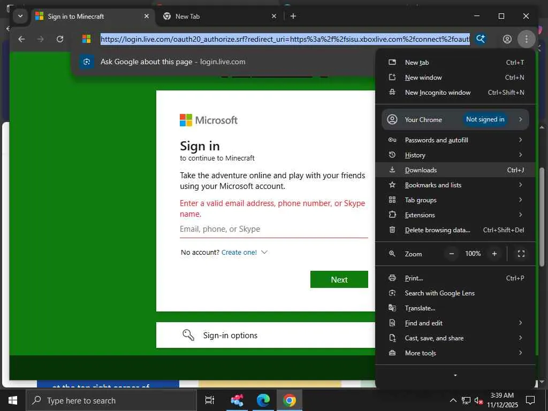Reload the current page

click(60, 39)
